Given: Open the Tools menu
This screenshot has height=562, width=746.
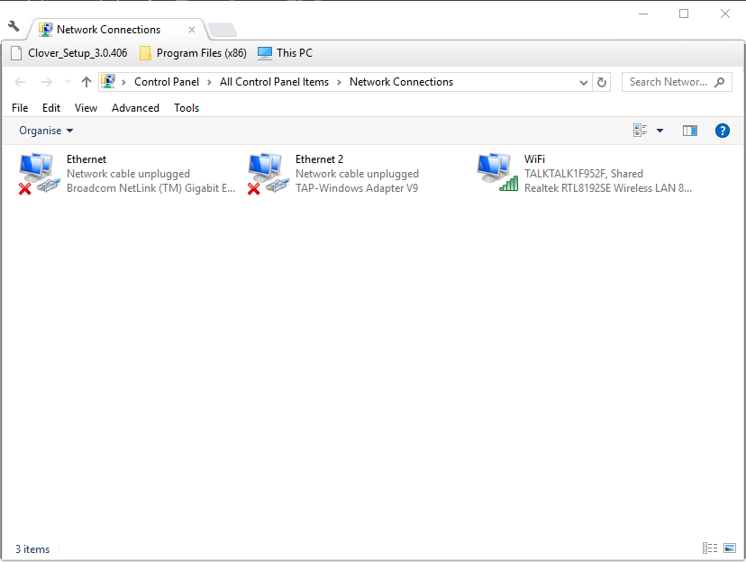Looking at the screenshot, I should [x=186, y=108].
